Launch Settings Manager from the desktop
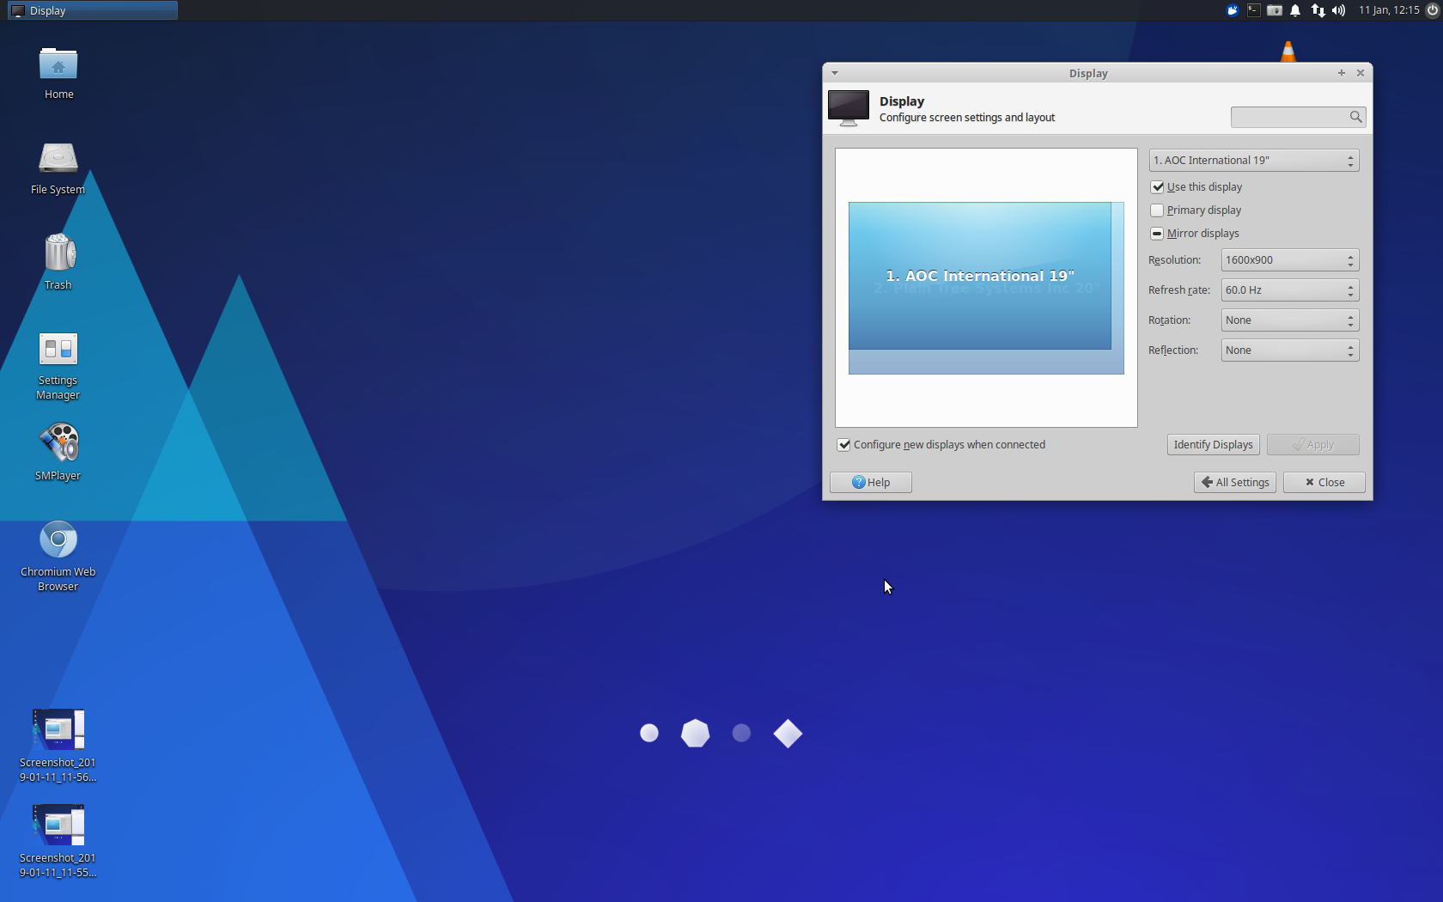This screenshot has width=1443, height=902. pos(58,350)
